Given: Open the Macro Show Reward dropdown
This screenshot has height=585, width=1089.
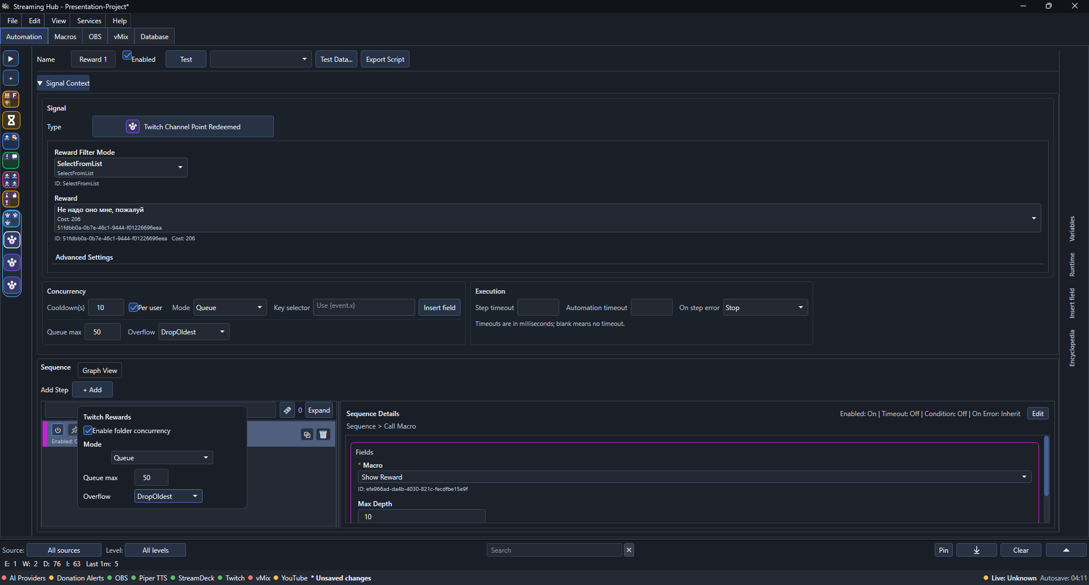Looking at the screenshot, I should click(694, 477).
